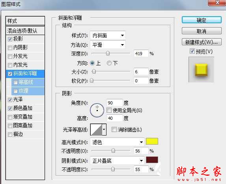Open the 颜色叠加 settings row
226x184 pixels.
click(x=25, y=108)
